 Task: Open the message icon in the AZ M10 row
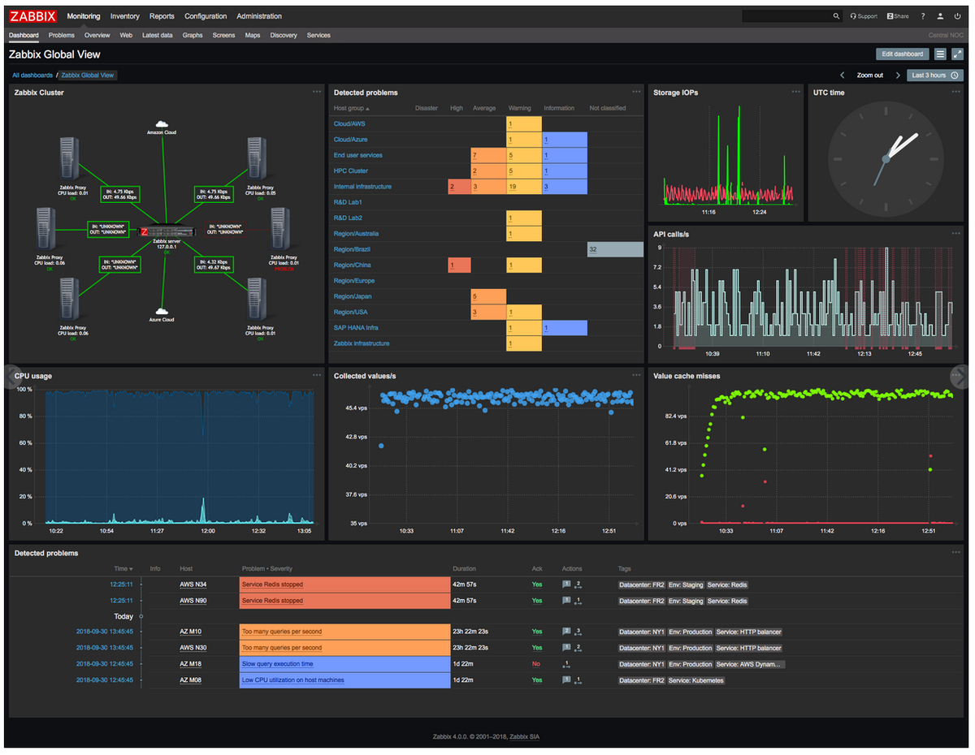[x=566, y=632]
